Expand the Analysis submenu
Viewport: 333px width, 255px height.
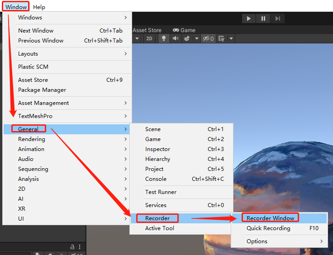(67, 179)
